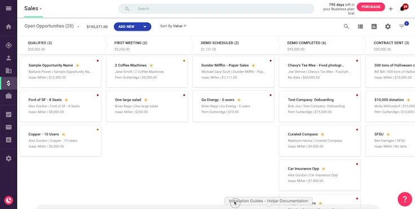Click the top search field

pos(216,8)
